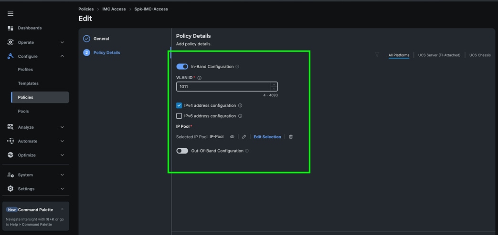
Task: Click the Help > Command Palette text
Action: tap(31, 225)
